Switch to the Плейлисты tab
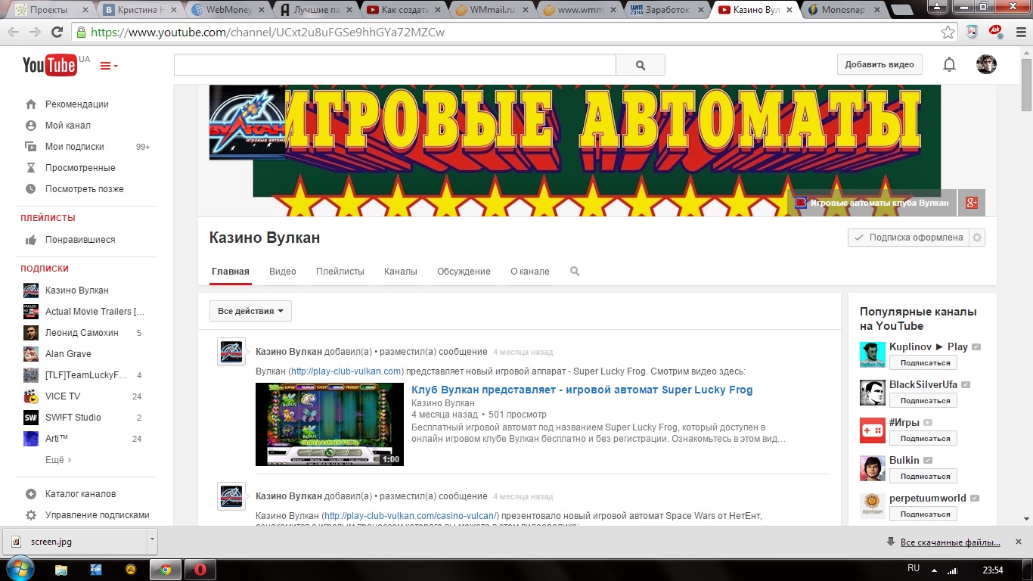This screenshot has height=581, width=1033. pos(340,272)
